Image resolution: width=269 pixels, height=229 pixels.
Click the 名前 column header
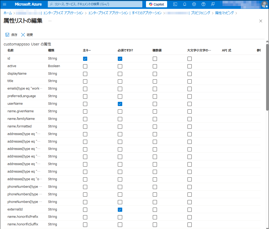click(10, 50)
